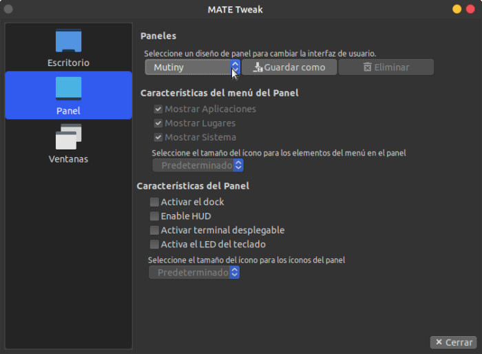Open menu icon size Predeterminado dropdown
The width and height of the screenshot is (482, 354).
(x=198, y=165)
